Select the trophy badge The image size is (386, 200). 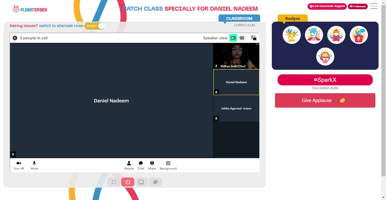[291, 35]
